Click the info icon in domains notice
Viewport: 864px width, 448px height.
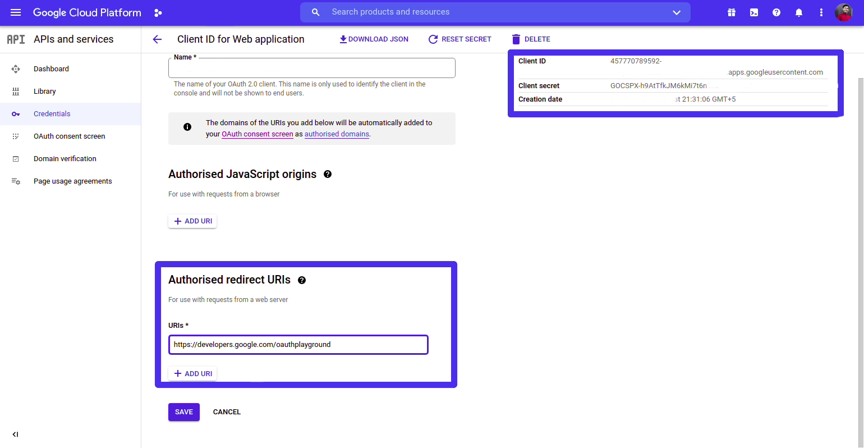187,127
